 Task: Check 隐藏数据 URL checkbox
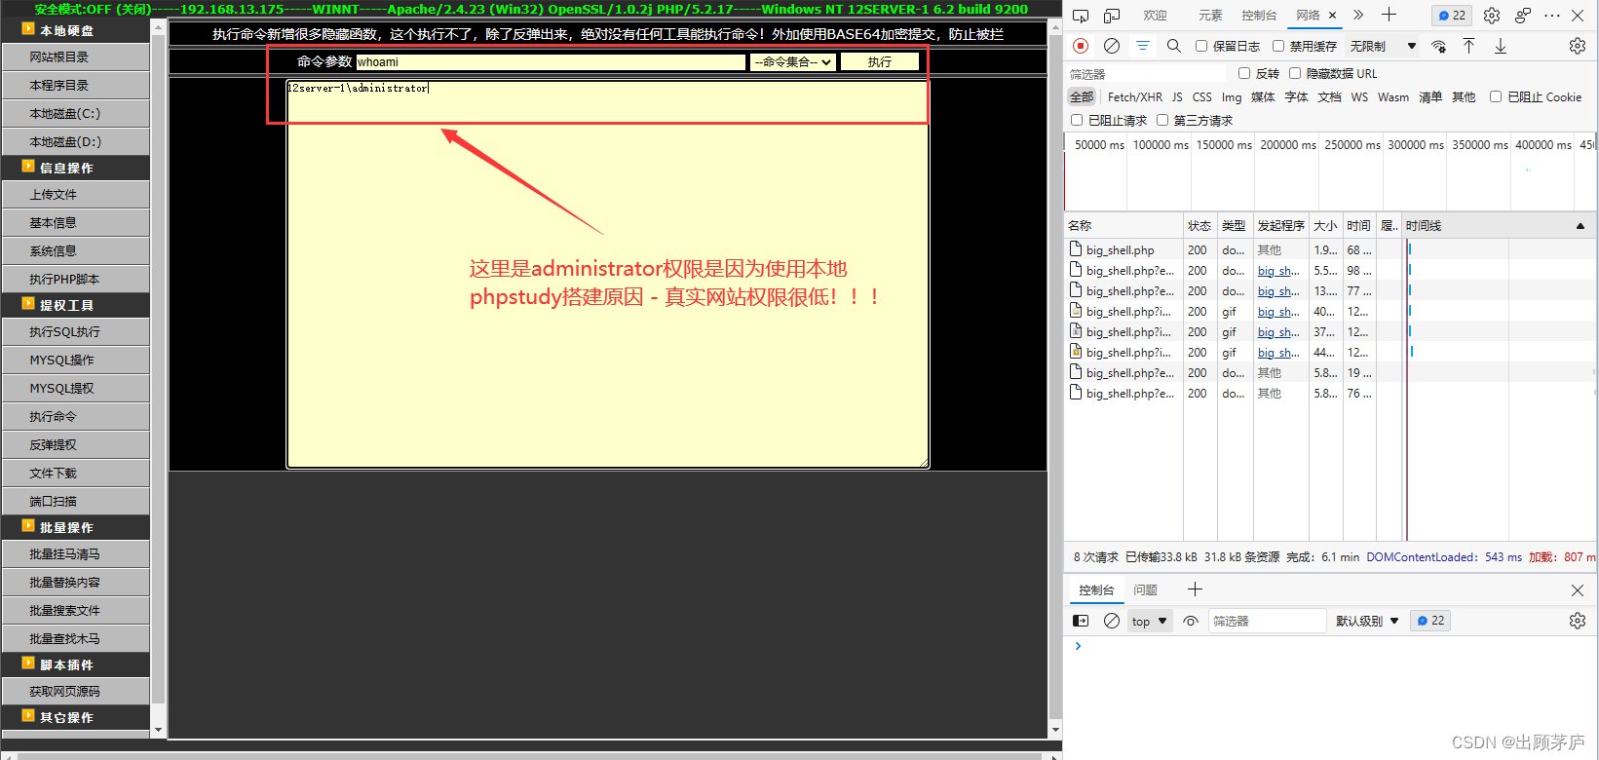click(x=1295, y=73)
